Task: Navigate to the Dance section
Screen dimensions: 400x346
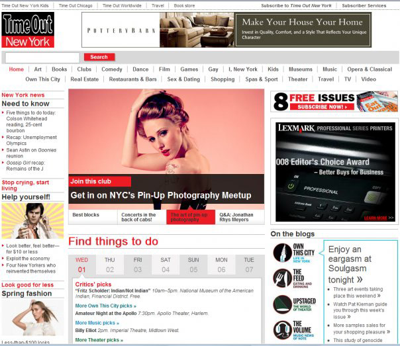Action: pyautogui.click(x=140, y=69)
